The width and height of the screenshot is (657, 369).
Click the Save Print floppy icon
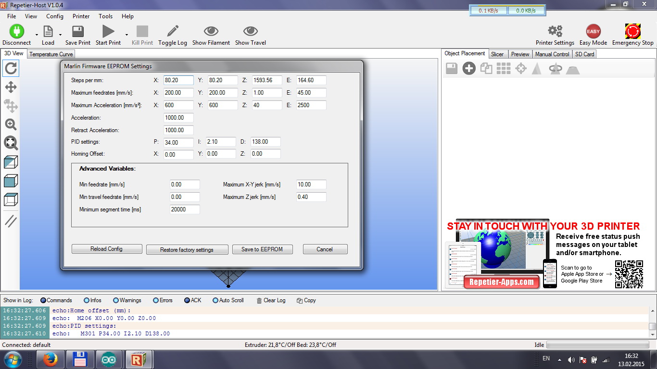coord(78,31)
